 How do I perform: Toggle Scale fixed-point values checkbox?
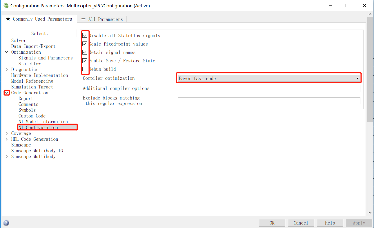tap(85, 44)
